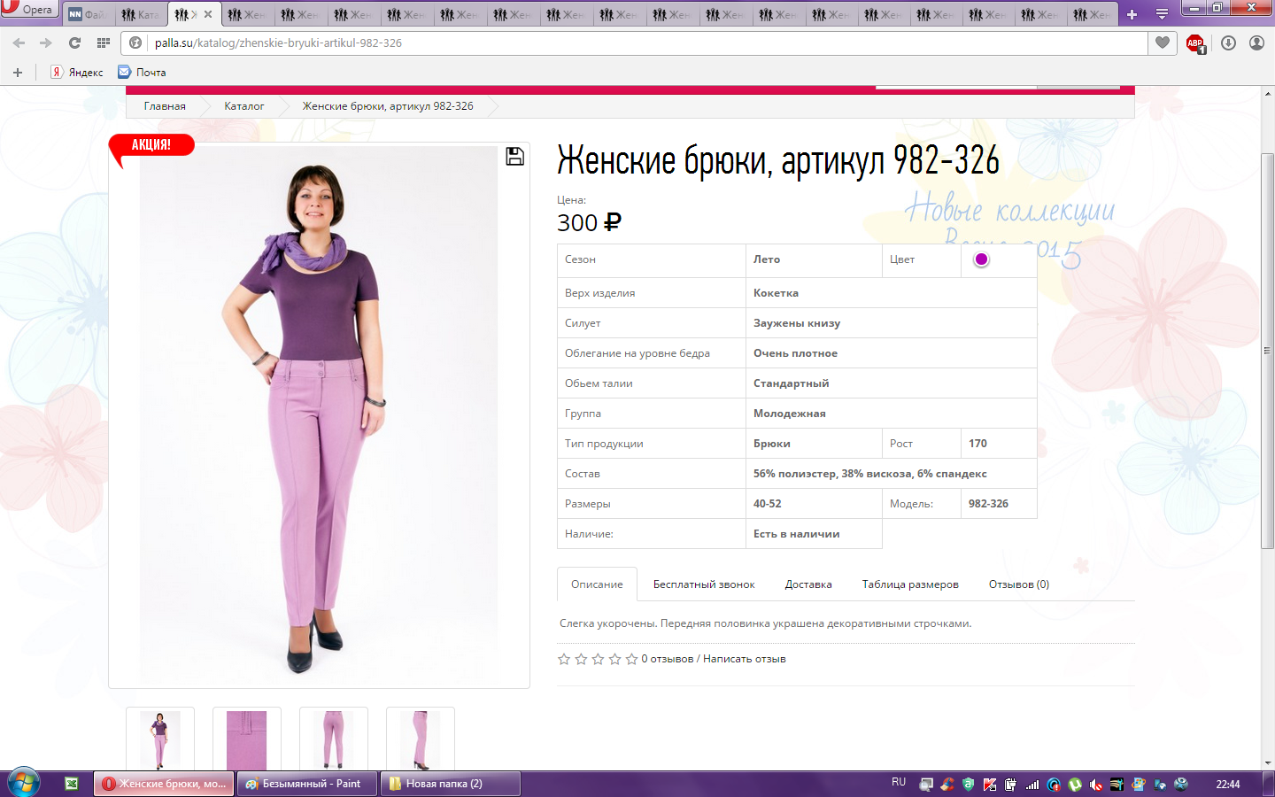Open the ABP adblock extension icon
This screenshot has width=1275, height=797.
click(x=1195, y=43)
